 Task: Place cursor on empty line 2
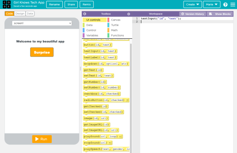point(187,22)
